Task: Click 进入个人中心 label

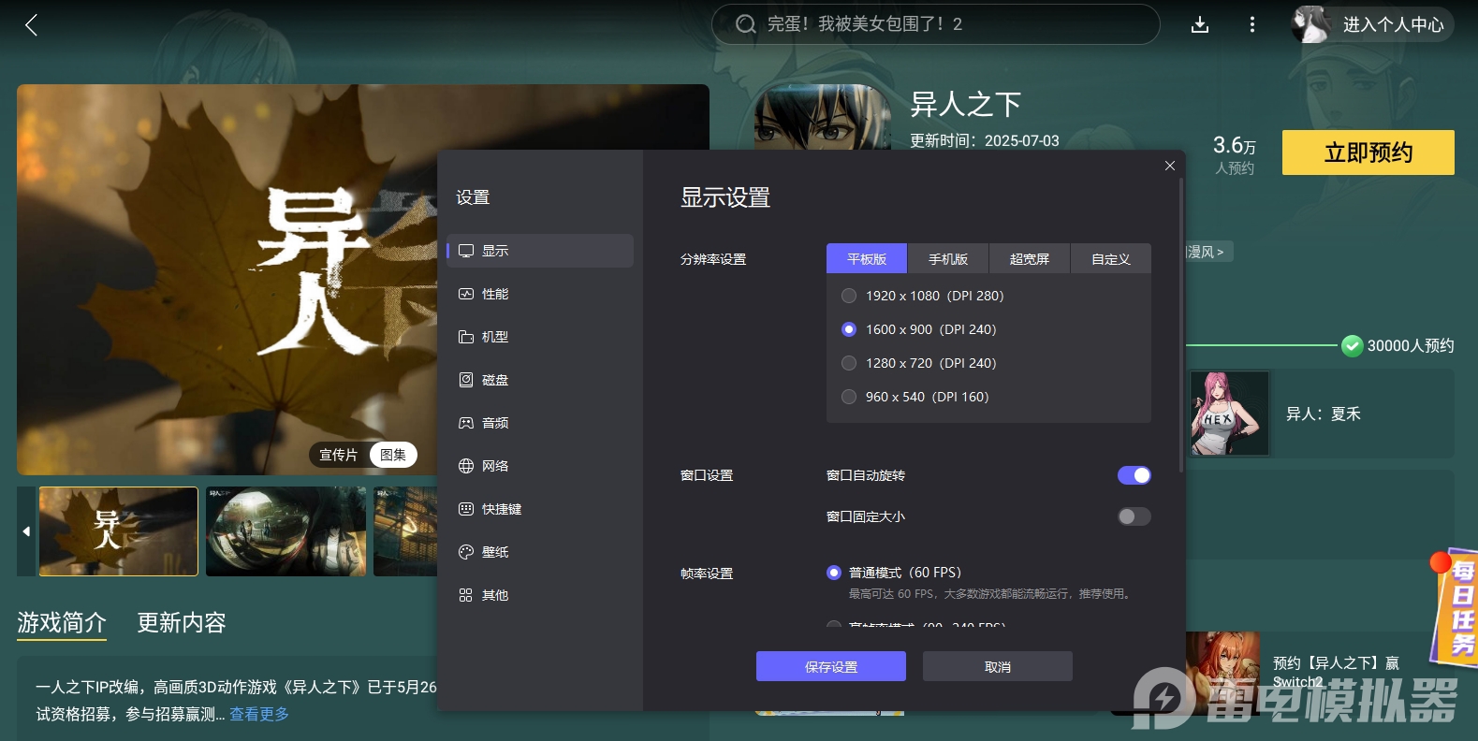Action: (x=1394, y=25)
